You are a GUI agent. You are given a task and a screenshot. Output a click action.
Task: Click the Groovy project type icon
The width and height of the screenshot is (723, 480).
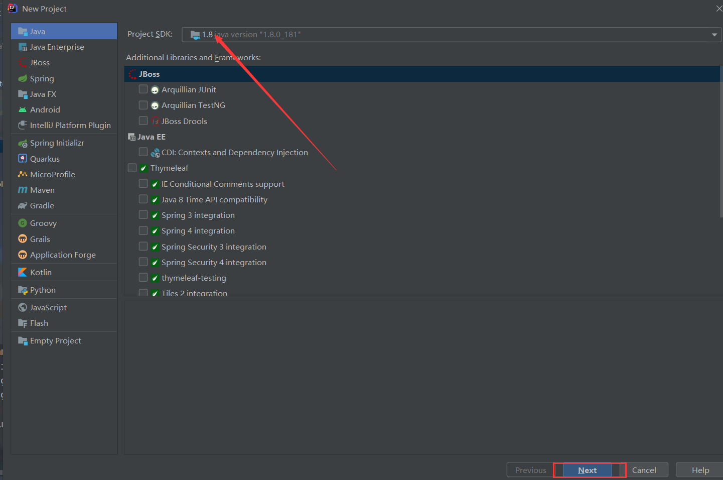coord(23,223)
